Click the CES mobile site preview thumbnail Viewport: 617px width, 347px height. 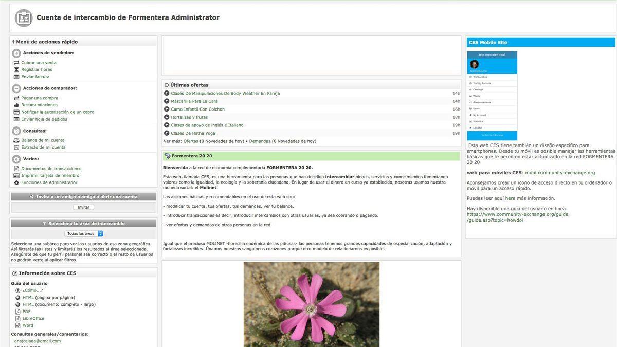[x=492, y=96]
